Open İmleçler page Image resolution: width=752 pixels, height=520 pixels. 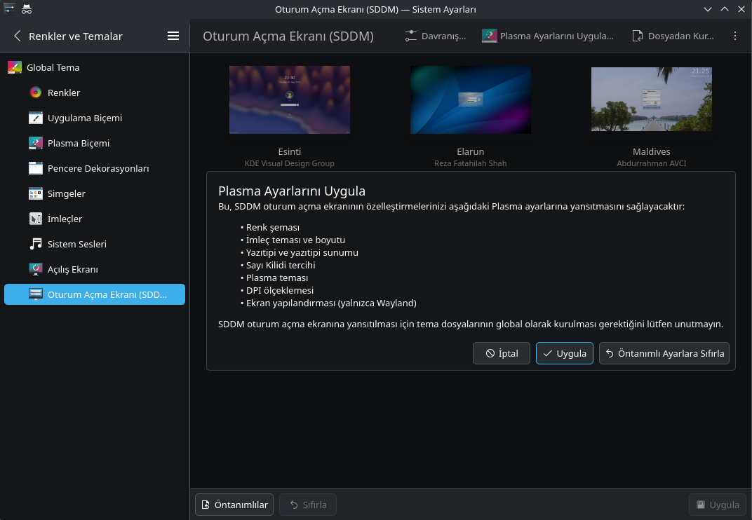tap(95, 219)
